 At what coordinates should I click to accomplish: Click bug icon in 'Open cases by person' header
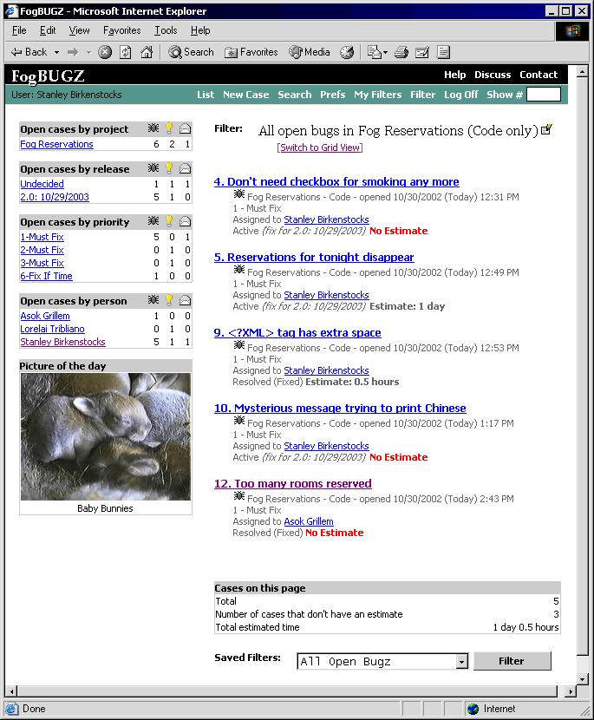153,300
